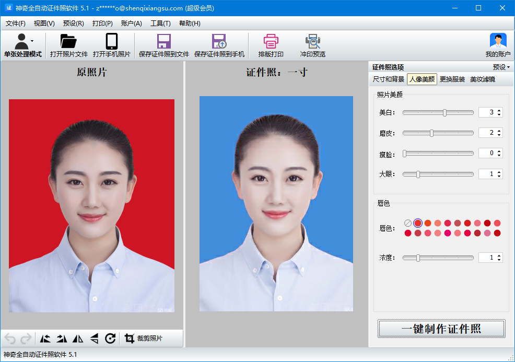Viewport: 515px width, 362px height.
Task: Click 保存证件照到文件 floppy disk icon
Action: [x=164, y=42]
